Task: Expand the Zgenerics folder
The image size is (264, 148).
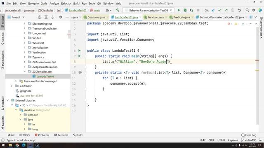Action: [x=25, y=57]
